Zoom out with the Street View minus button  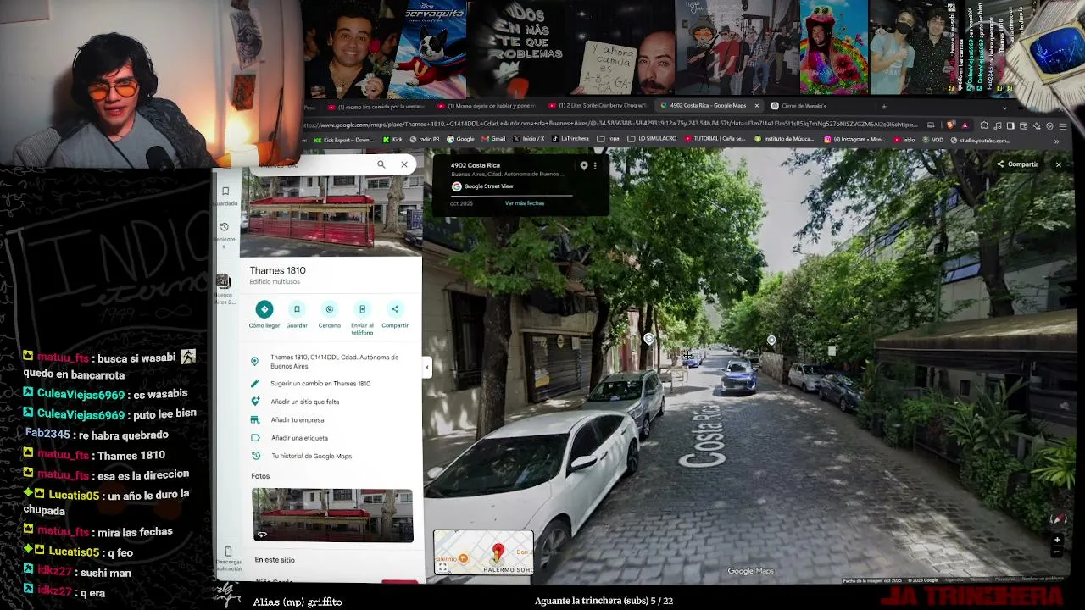(1057, 552)
